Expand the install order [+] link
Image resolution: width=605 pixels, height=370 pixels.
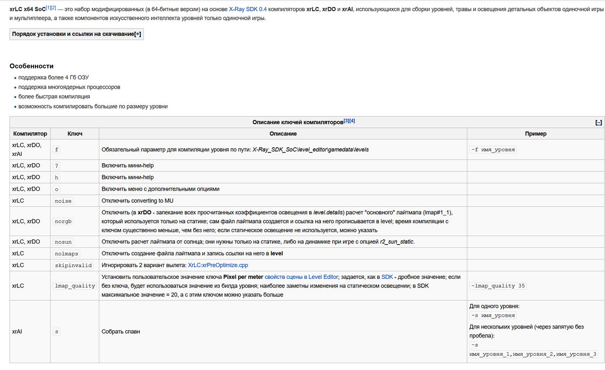point(138,34)
